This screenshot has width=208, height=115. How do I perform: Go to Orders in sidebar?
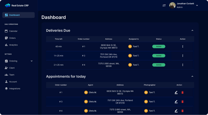pyautogui.click(x=12, y=38)
